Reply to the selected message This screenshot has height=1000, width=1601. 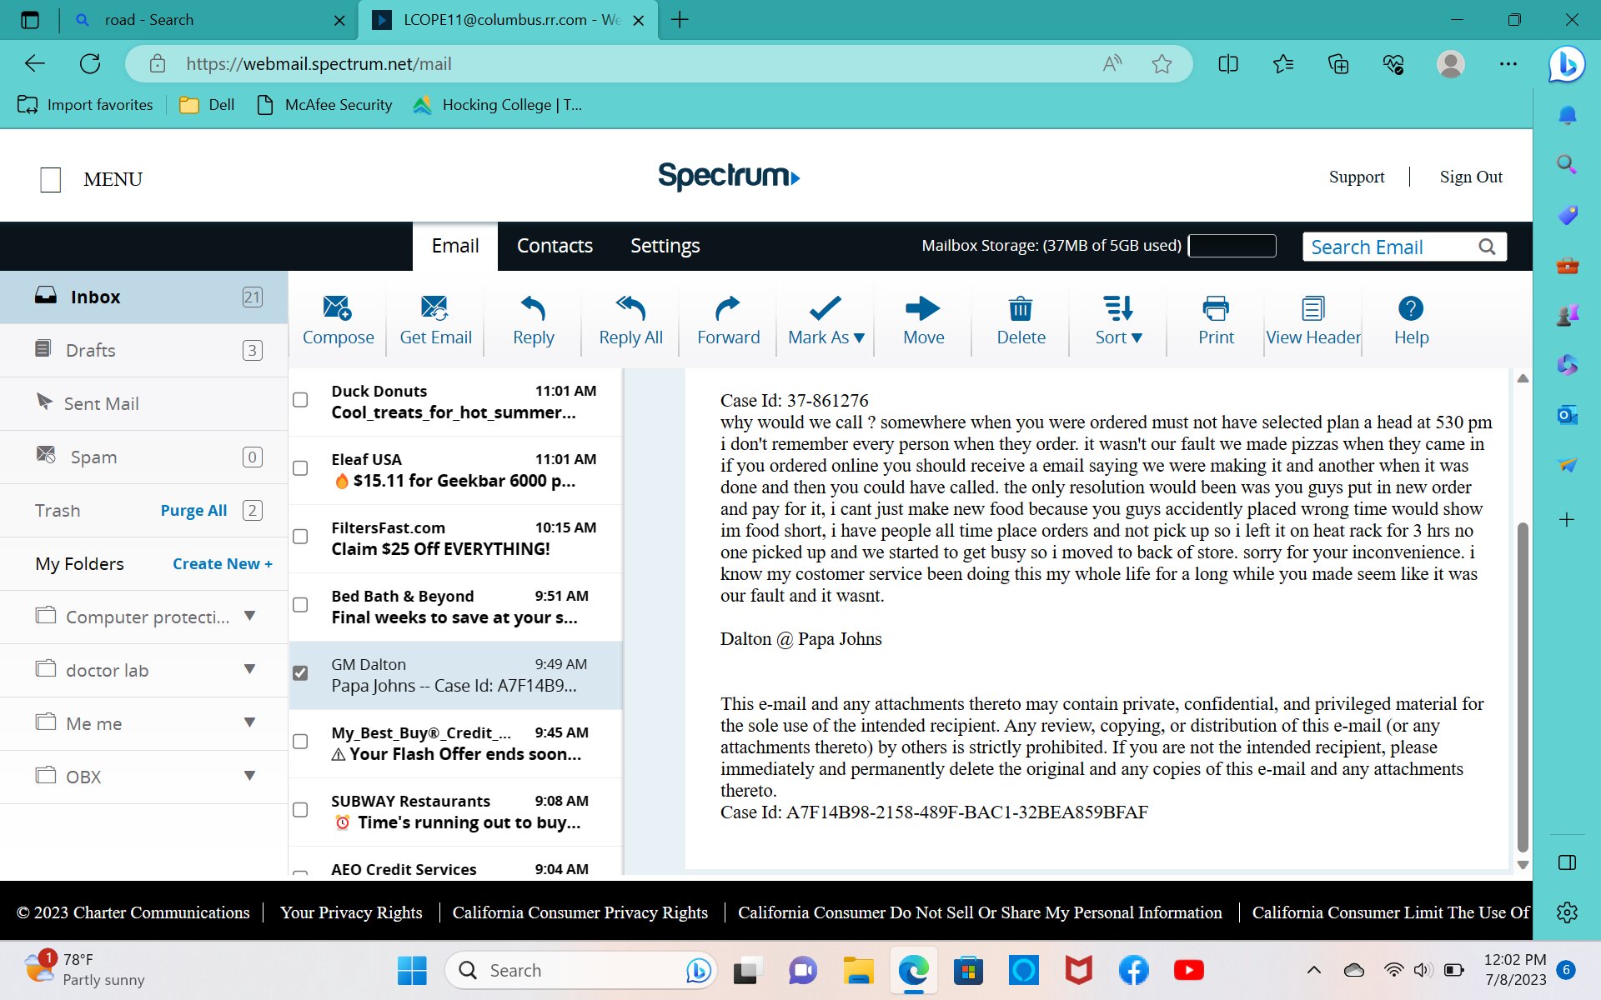[533, 309]
